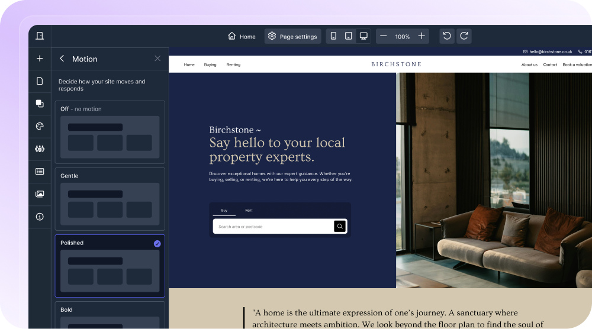Click the Off preview thumbnail
The image size is (592, 329).
coord(110,137)
